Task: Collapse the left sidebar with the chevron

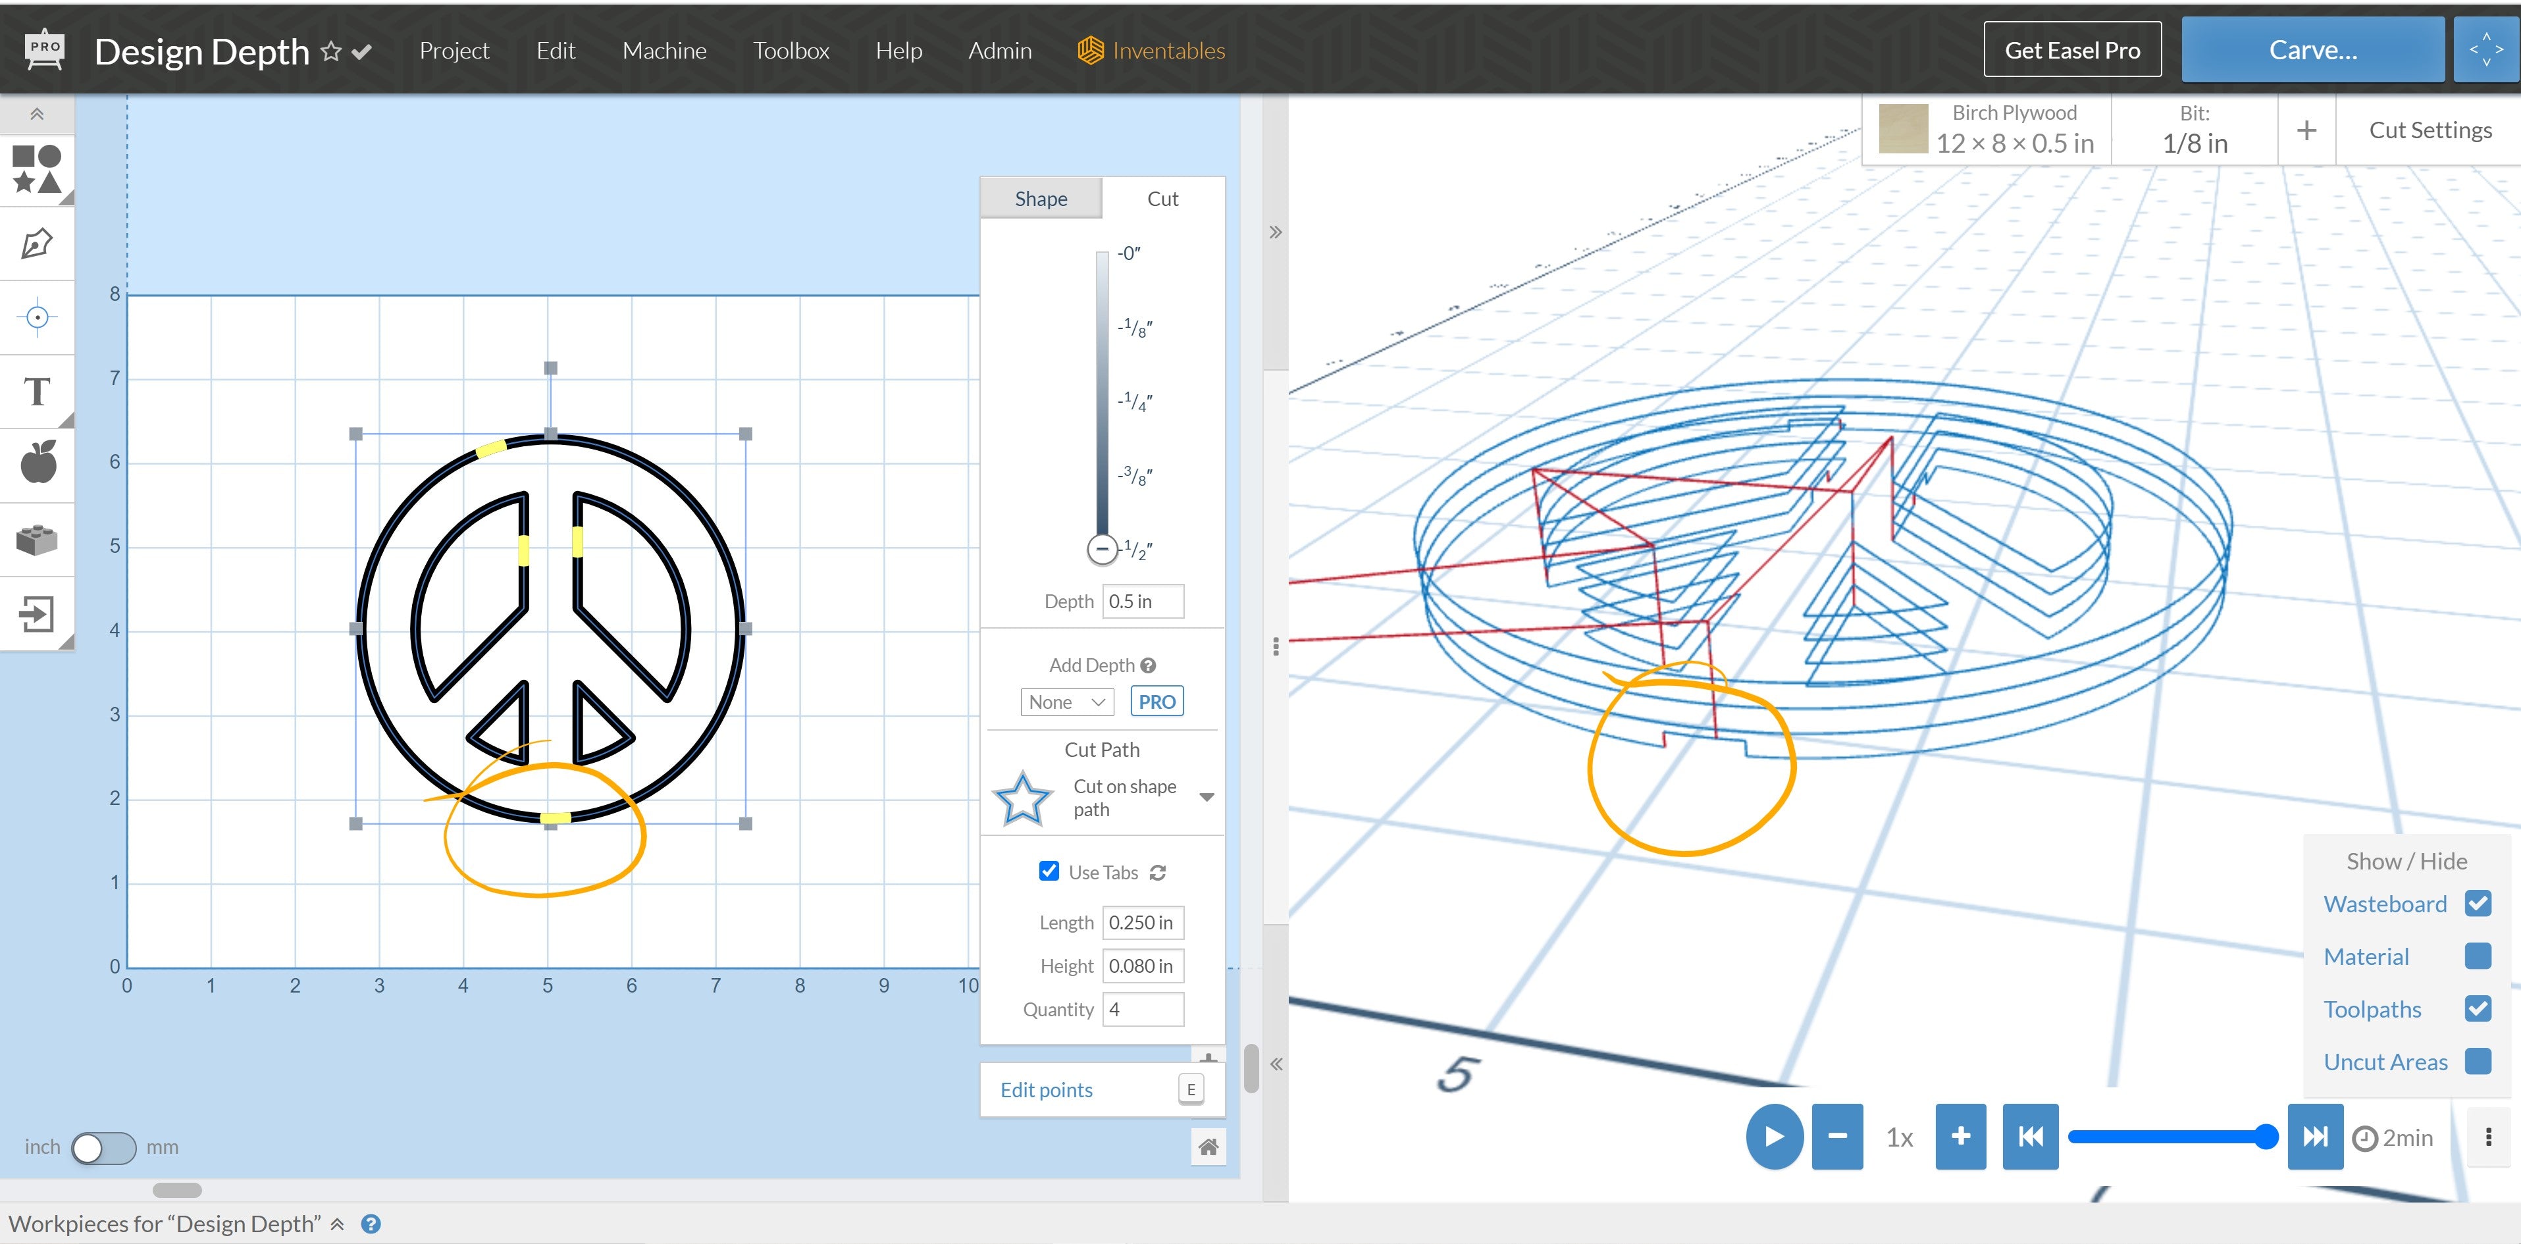Action: pyautogui.click(x=37, y=113)
